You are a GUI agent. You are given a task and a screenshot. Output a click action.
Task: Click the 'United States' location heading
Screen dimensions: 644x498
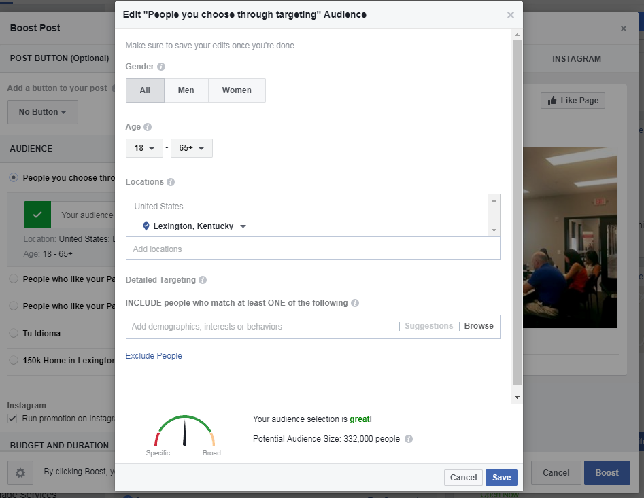[158, 207]
